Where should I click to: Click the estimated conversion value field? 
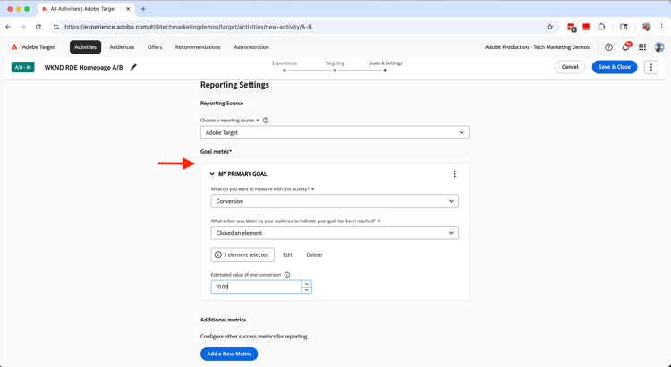(x=256, y=287)
